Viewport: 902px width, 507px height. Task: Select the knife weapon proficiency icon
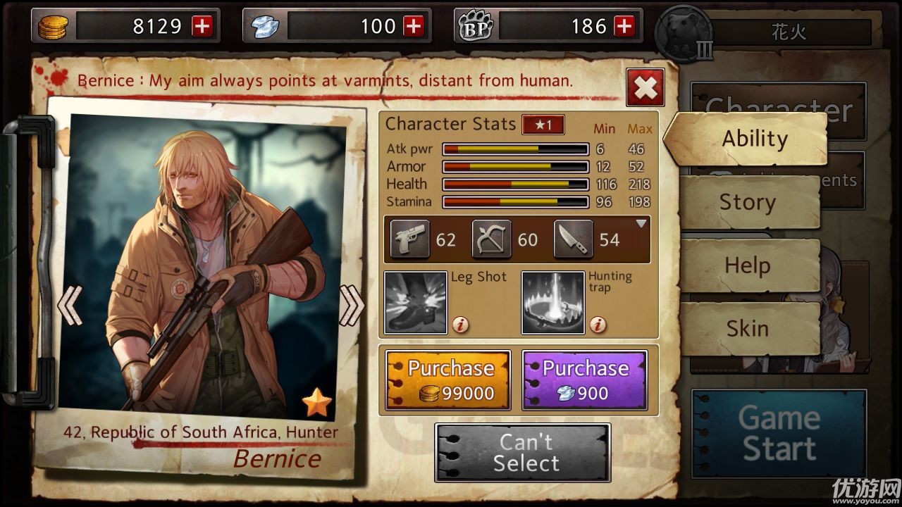(573, 239)
